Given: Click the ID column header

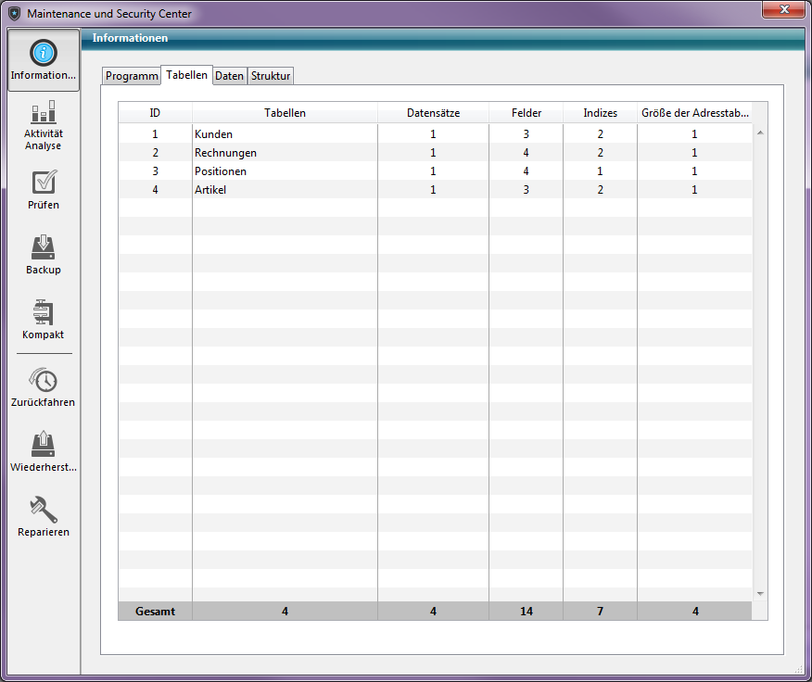Looking at the screenshot, I should [x=155, y=113].
